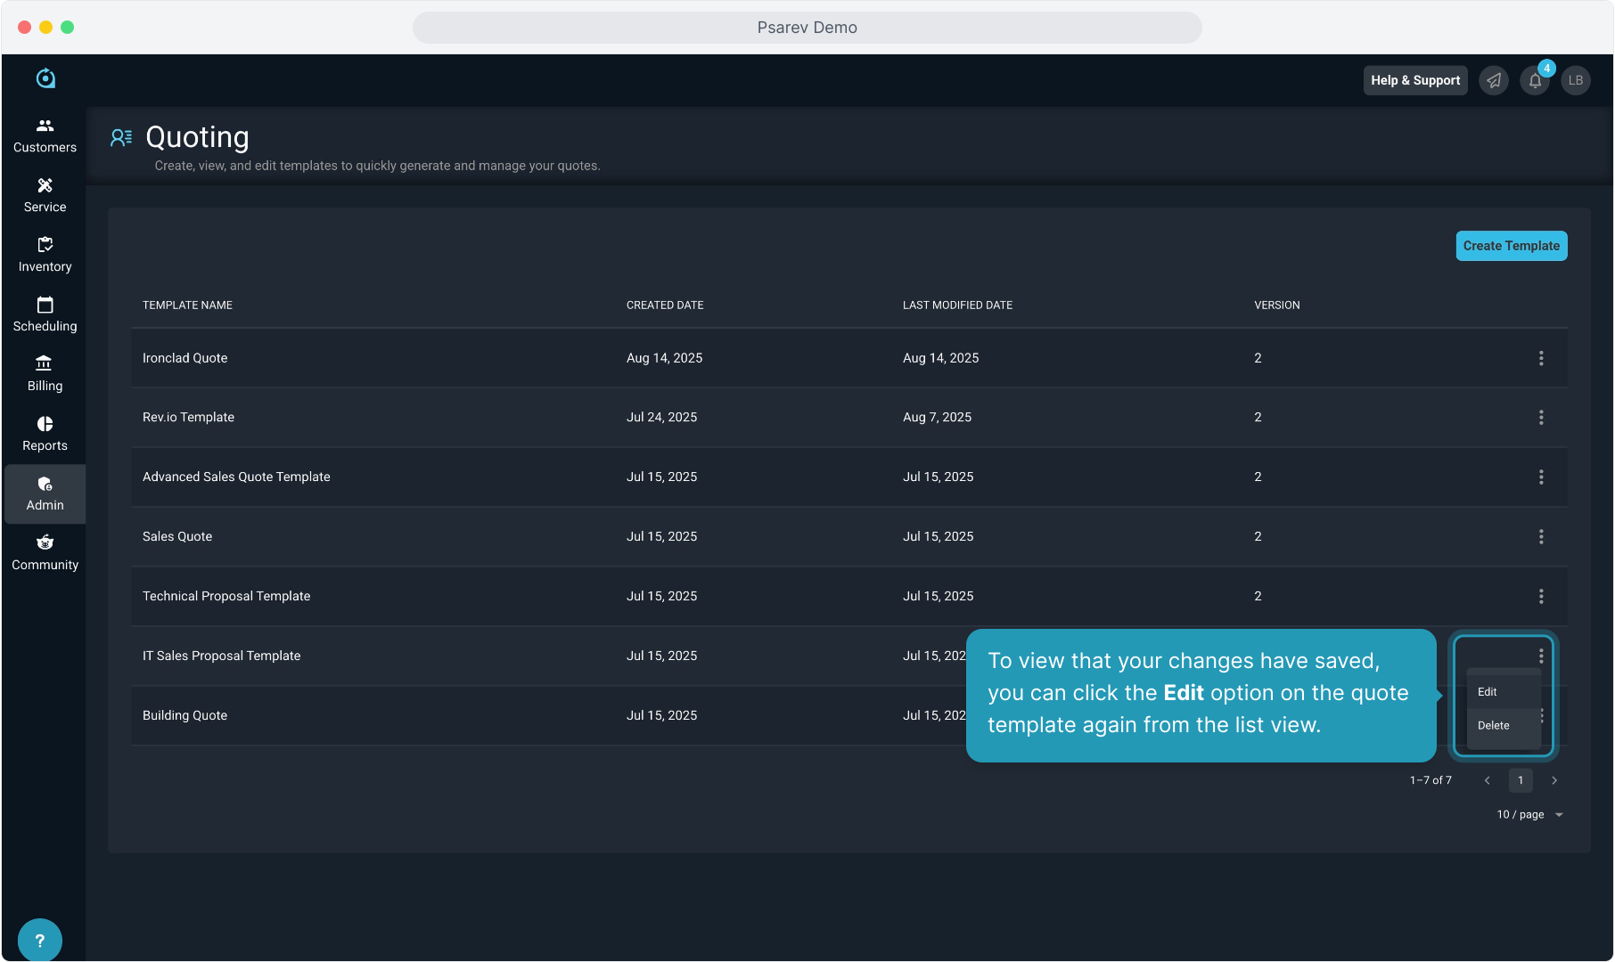The width and height of the screenshot is (1615, 962).
Task: Open actions menu for Ironclad Quote
Action: point(1541,358)
